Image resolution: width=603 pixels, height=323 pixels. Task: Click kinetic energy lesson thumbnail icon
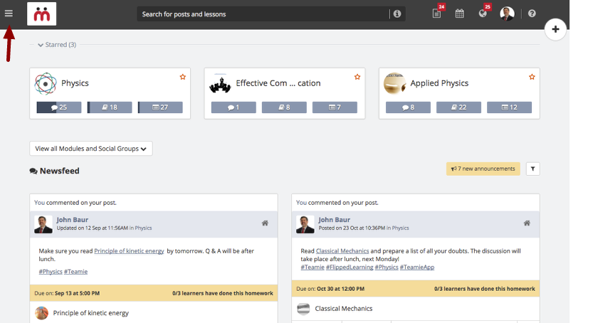tap(41, 313)
